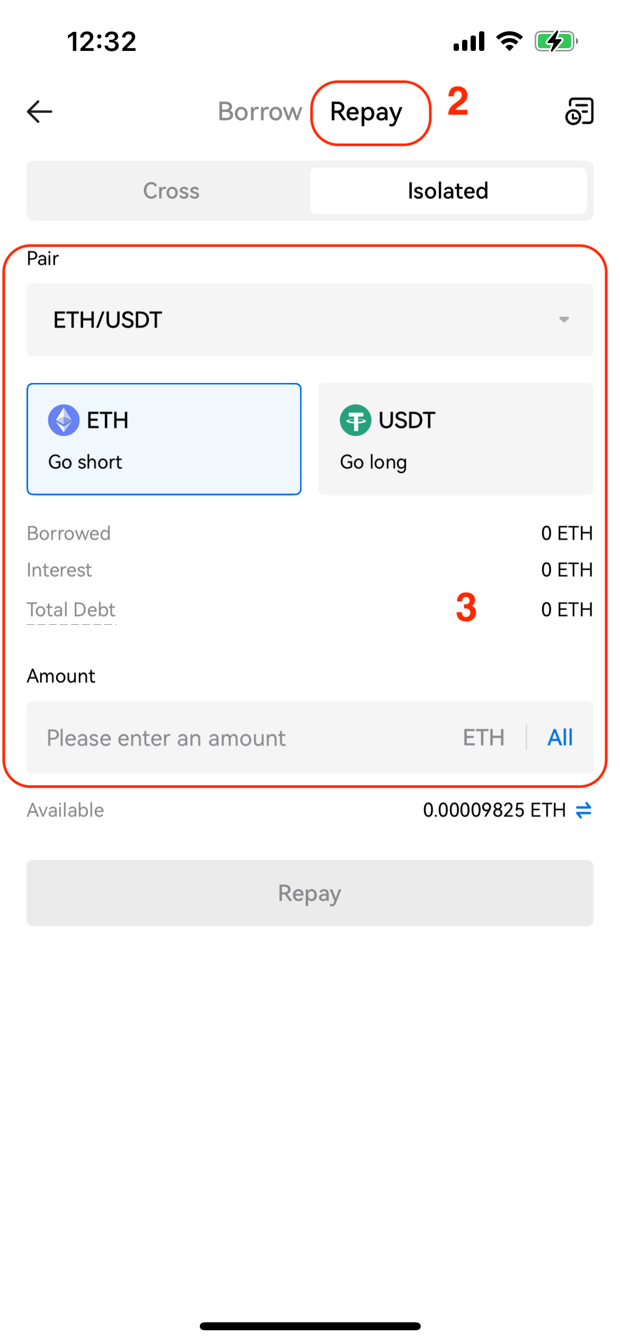The image size is (620, 1343).
Task: Switch to the Repay tab
Action: point(366,112)
